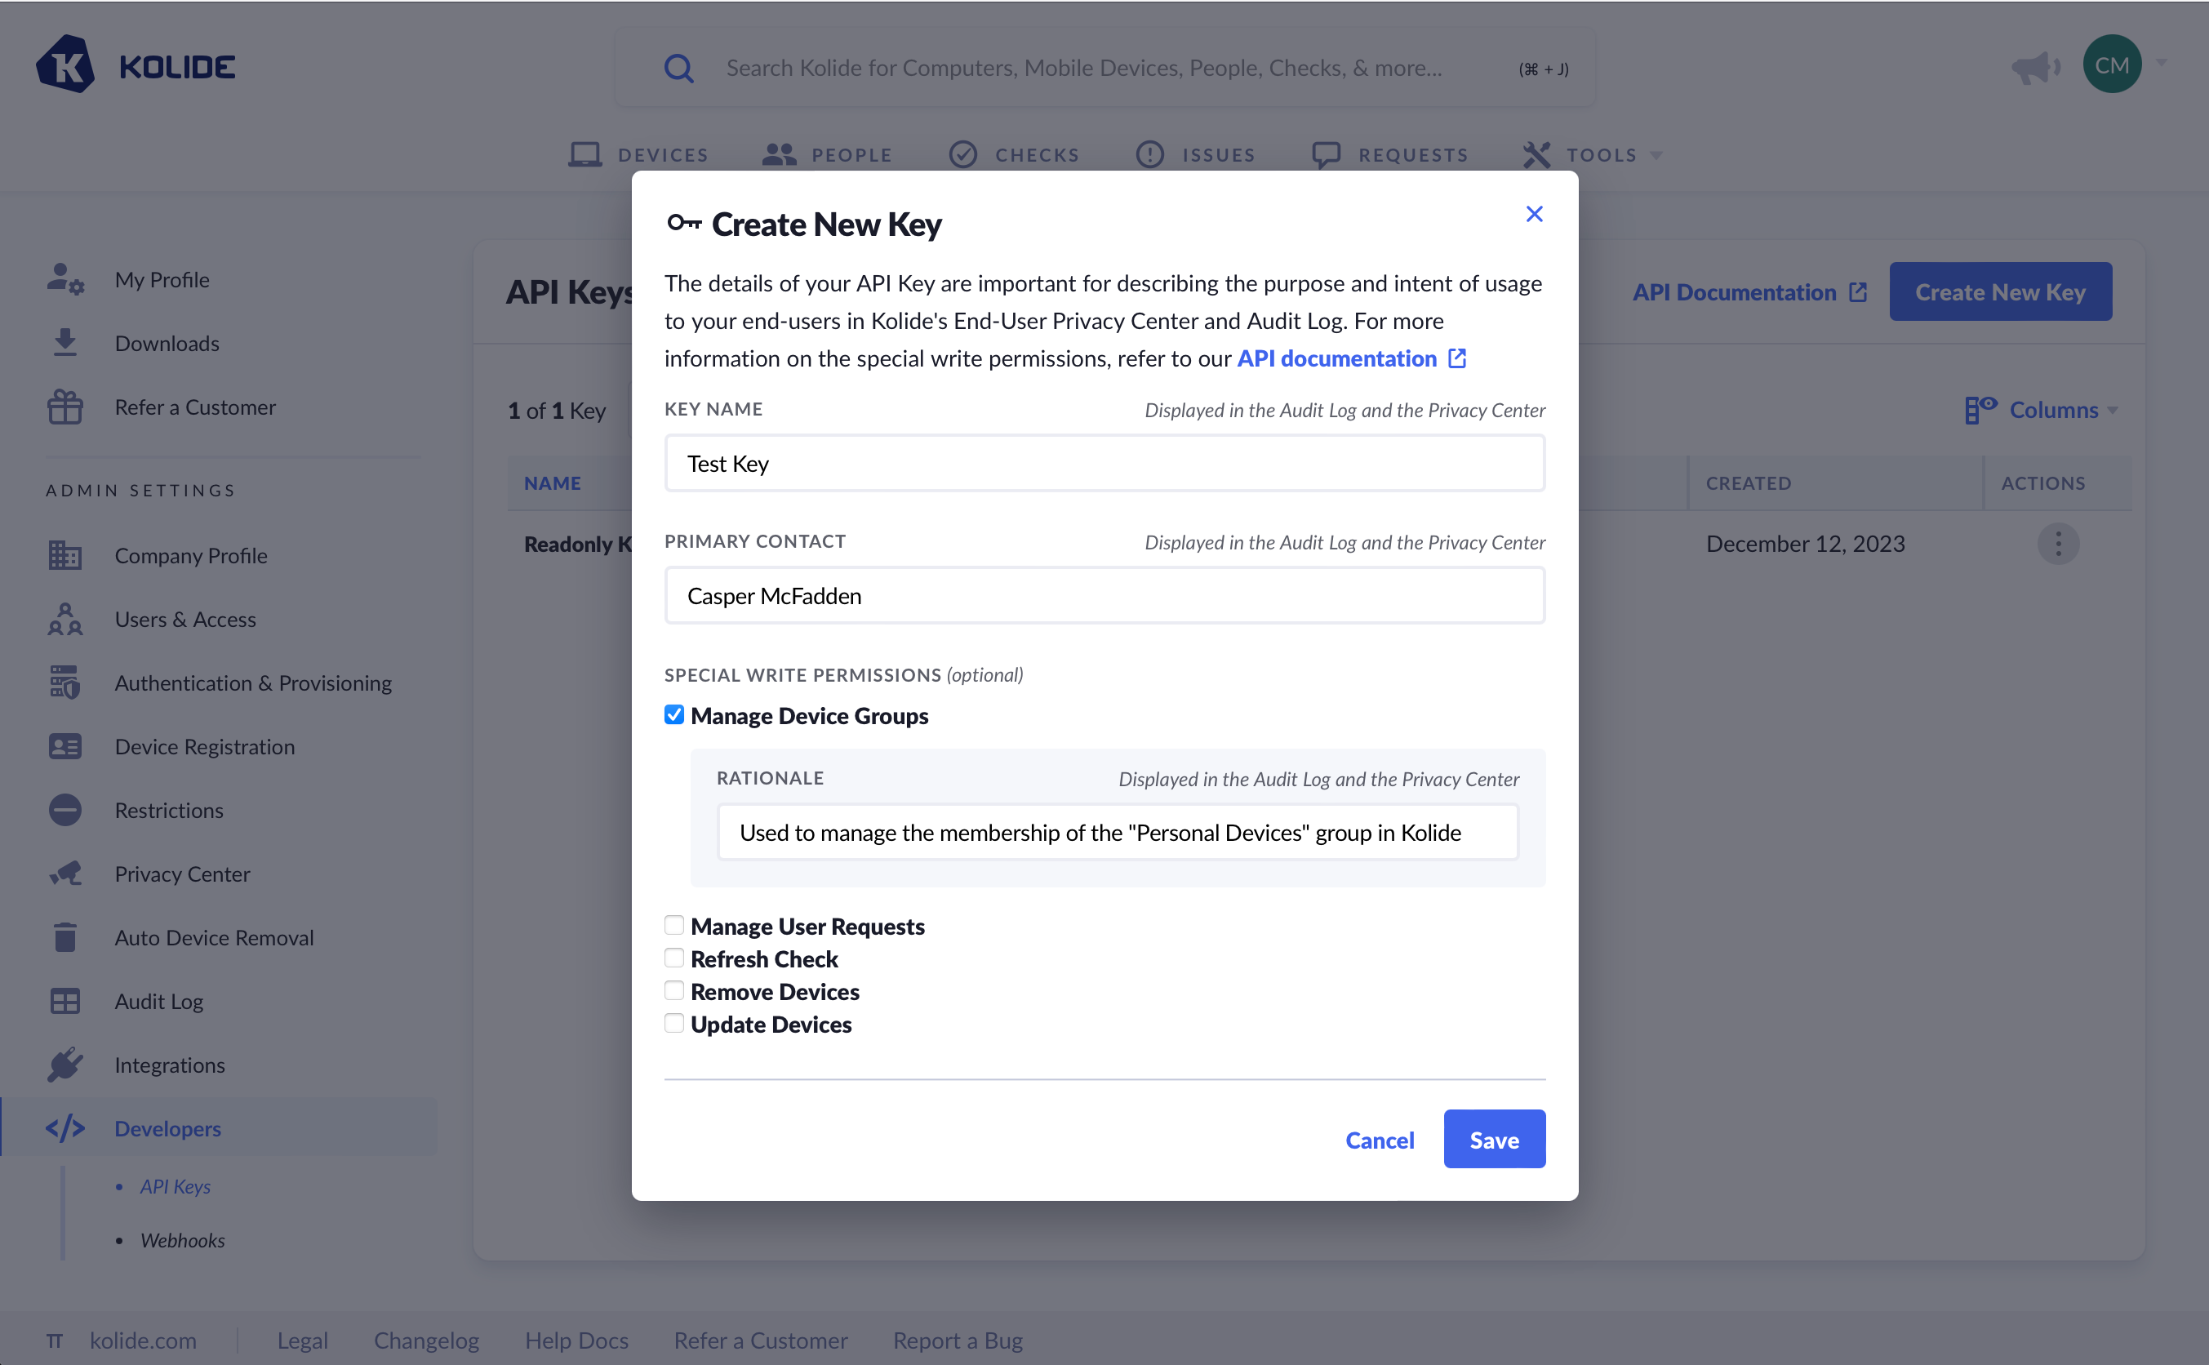
Task: Save the new API key
Action: point(1494,1140)
